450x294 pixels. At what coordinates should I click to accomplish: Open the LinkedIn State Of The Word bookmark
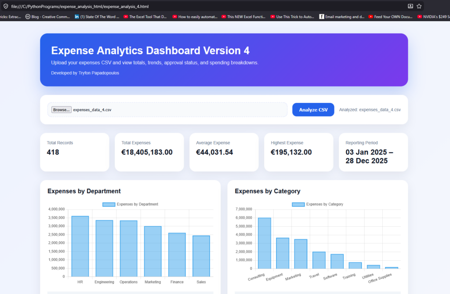[97, 17]
